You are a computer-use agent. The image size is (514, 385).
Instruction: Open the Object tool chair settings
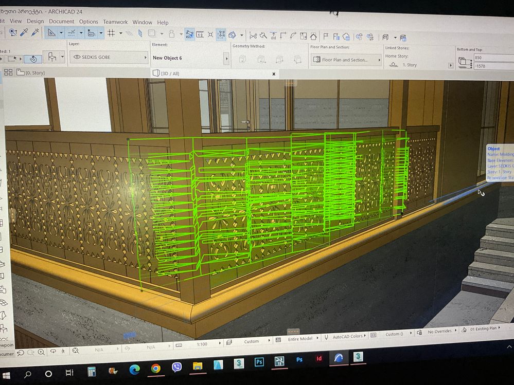pyautogui.click(x=52, y=57)
